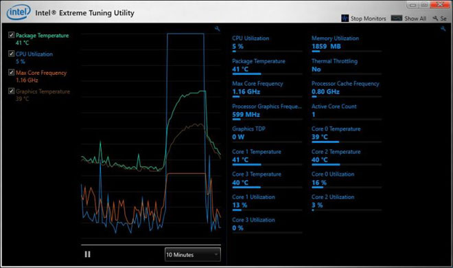Click the Show All label

[415, 19]
